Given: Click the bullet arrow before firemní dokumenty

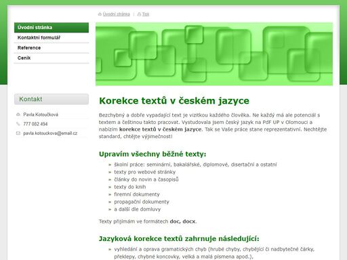Looking at the screenshot, I should tap(110, 195).
